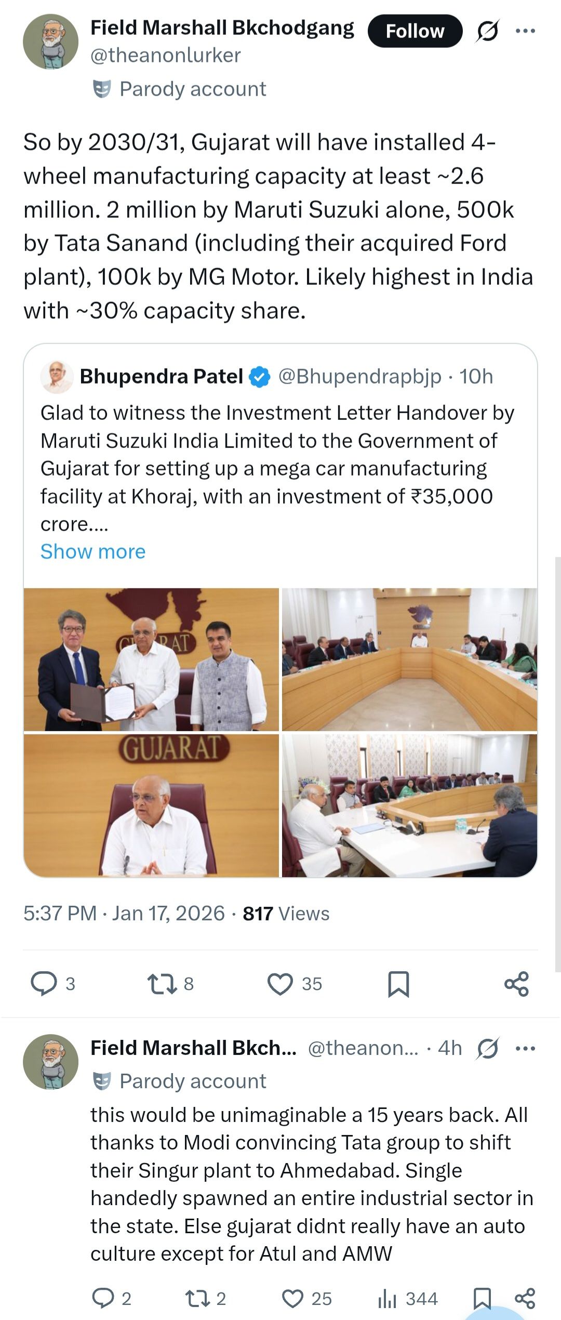Like the main tweet with 35 likes

pyautogui.click(x=280, y=983)
